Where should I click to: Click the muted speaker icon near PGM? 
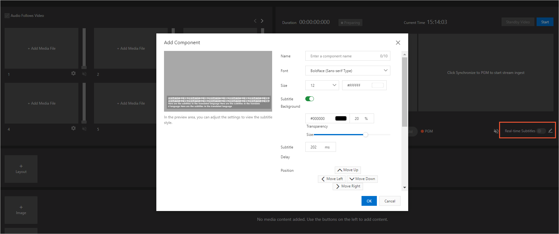pyautogui.click(x=496, y=131)
